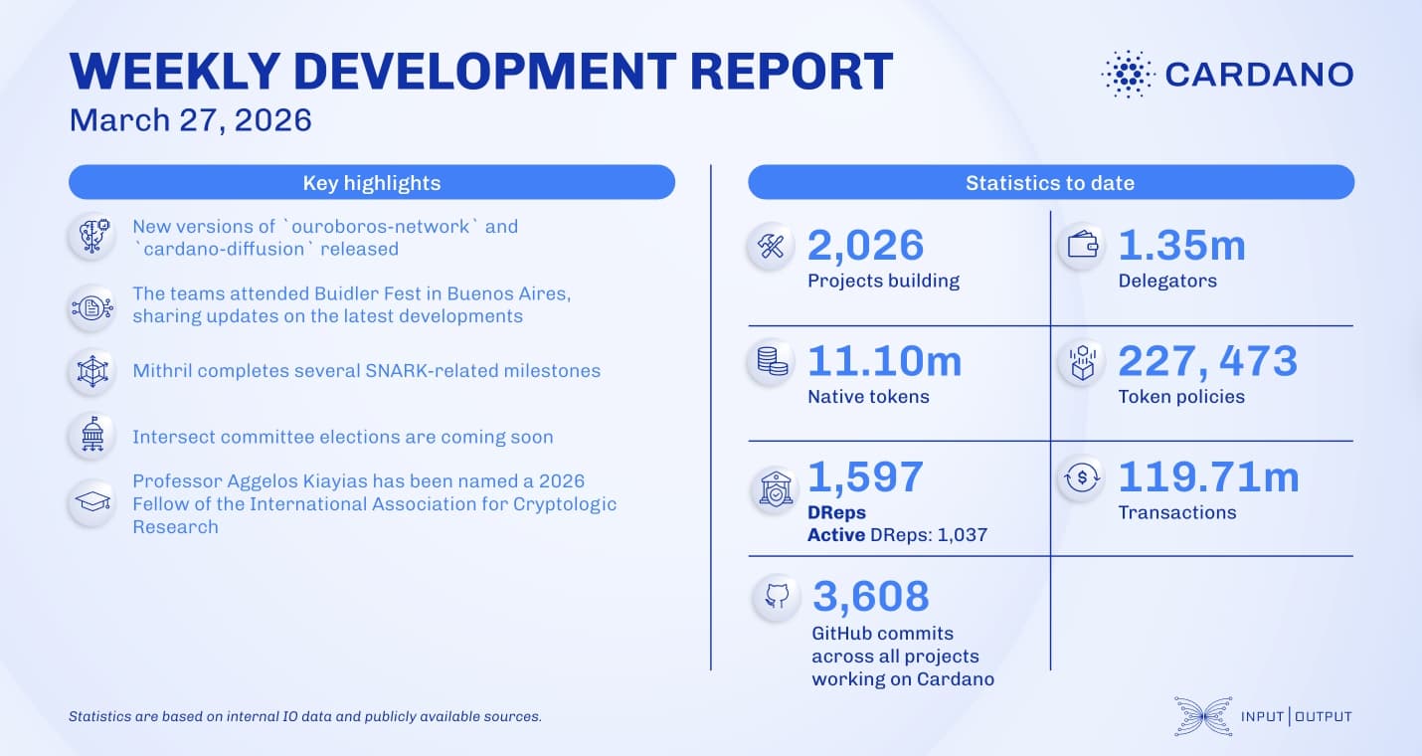1422x756 pixels.
Task: Select the tools icon beside ouroboros-network highlight
Action: [x=91, y=237]
